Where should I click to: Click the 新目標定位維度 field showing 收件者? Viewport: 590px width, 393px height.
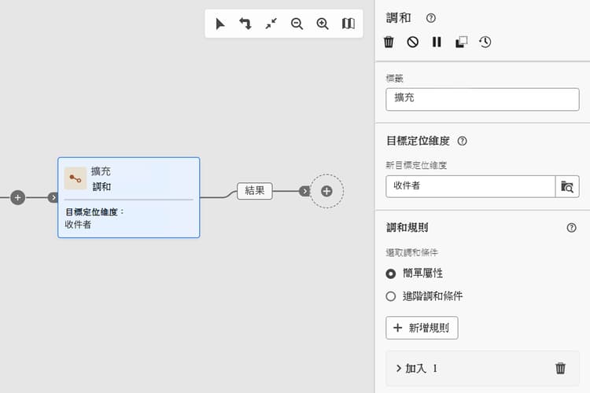(470, 186)
